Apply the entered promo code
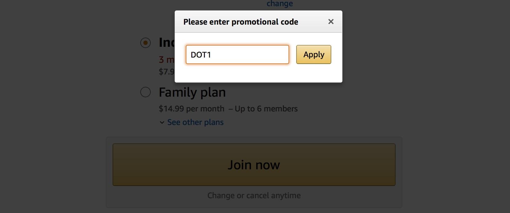This screenshot has height=213, width=510. point(313,55)
